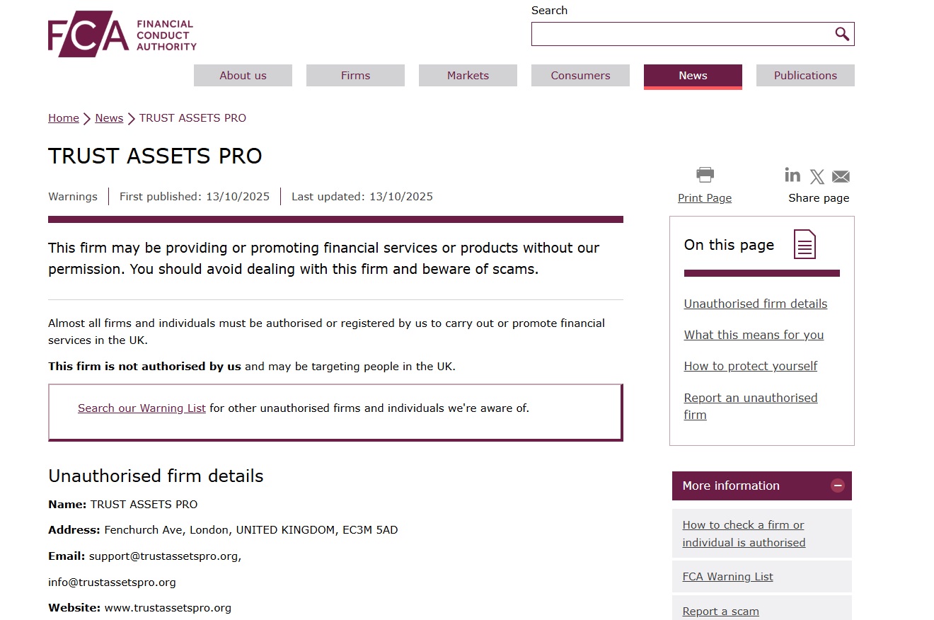934x620 pixels.
Task: Open the Markets menu
Action: [468, 76]
